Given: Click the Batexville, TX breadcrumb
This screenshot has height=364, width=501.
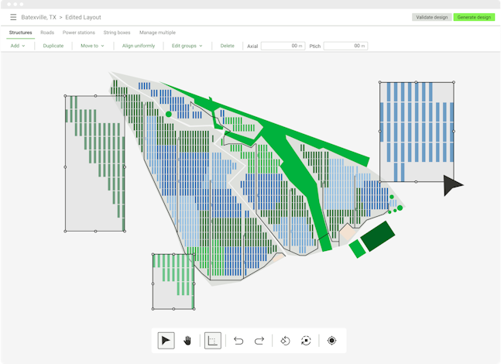Looking at the screenshot, I should pyautogui.click(x=39, y=17).
